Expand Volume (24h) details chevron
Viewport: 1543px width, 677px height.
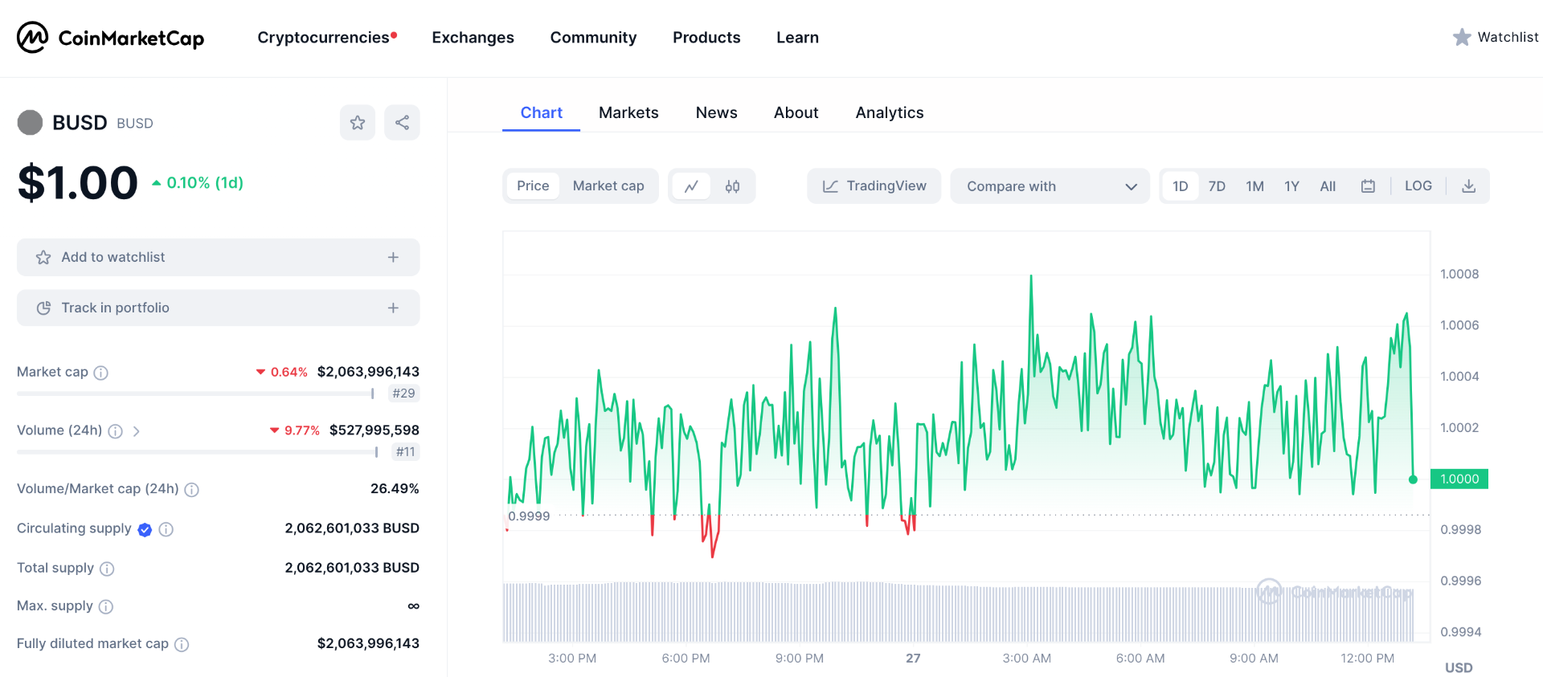(x=137, y=431)
